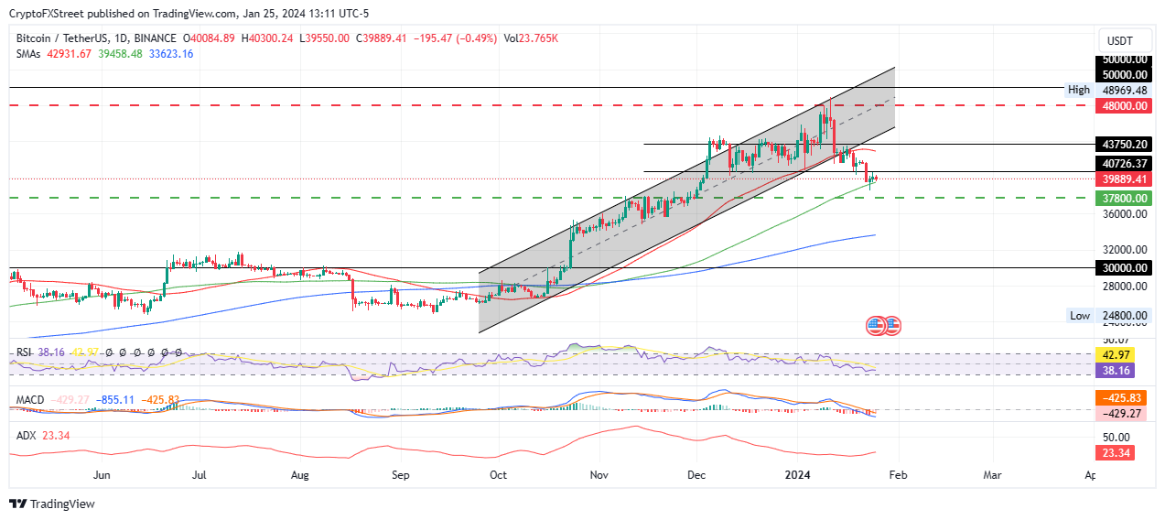The width and height of the screenshot is (1165, 520).
Task: Open the right US flag economic event marker
Action: 891,325
